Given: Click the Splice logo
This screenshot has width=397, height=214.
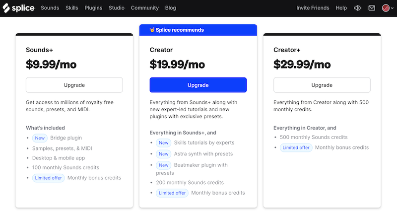Looking at the screenshot, I should [x=18, y=8].
